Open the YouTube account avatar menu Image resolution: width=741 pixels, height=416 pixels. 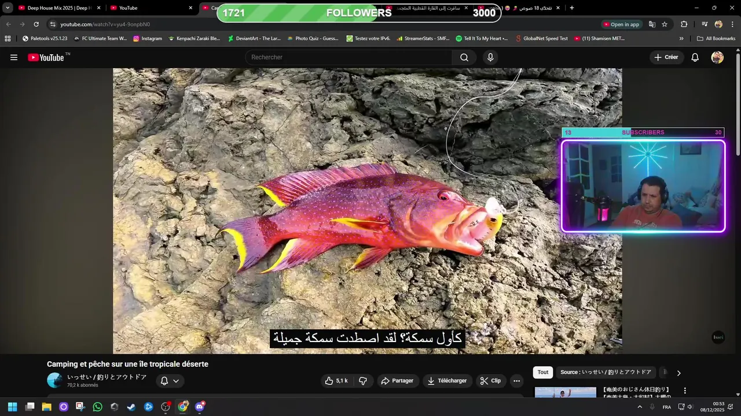717,57
